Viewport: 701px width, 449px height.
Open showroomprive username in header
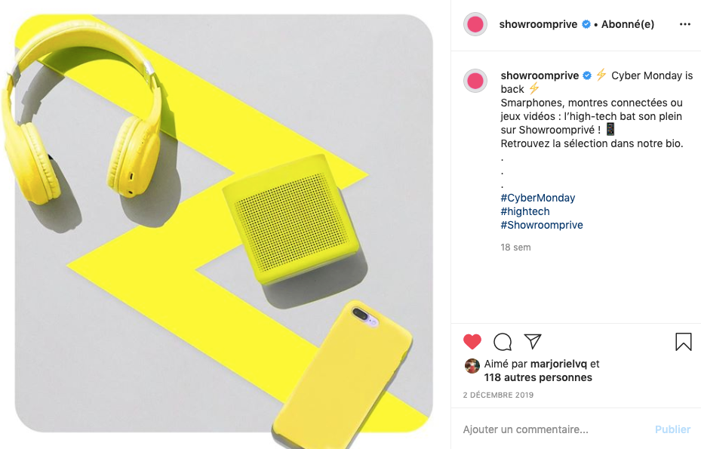pyautogui.click(x=538, y=24)
